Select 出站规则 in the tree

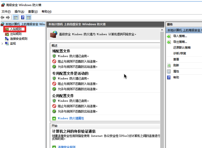[x=16, y=34]
